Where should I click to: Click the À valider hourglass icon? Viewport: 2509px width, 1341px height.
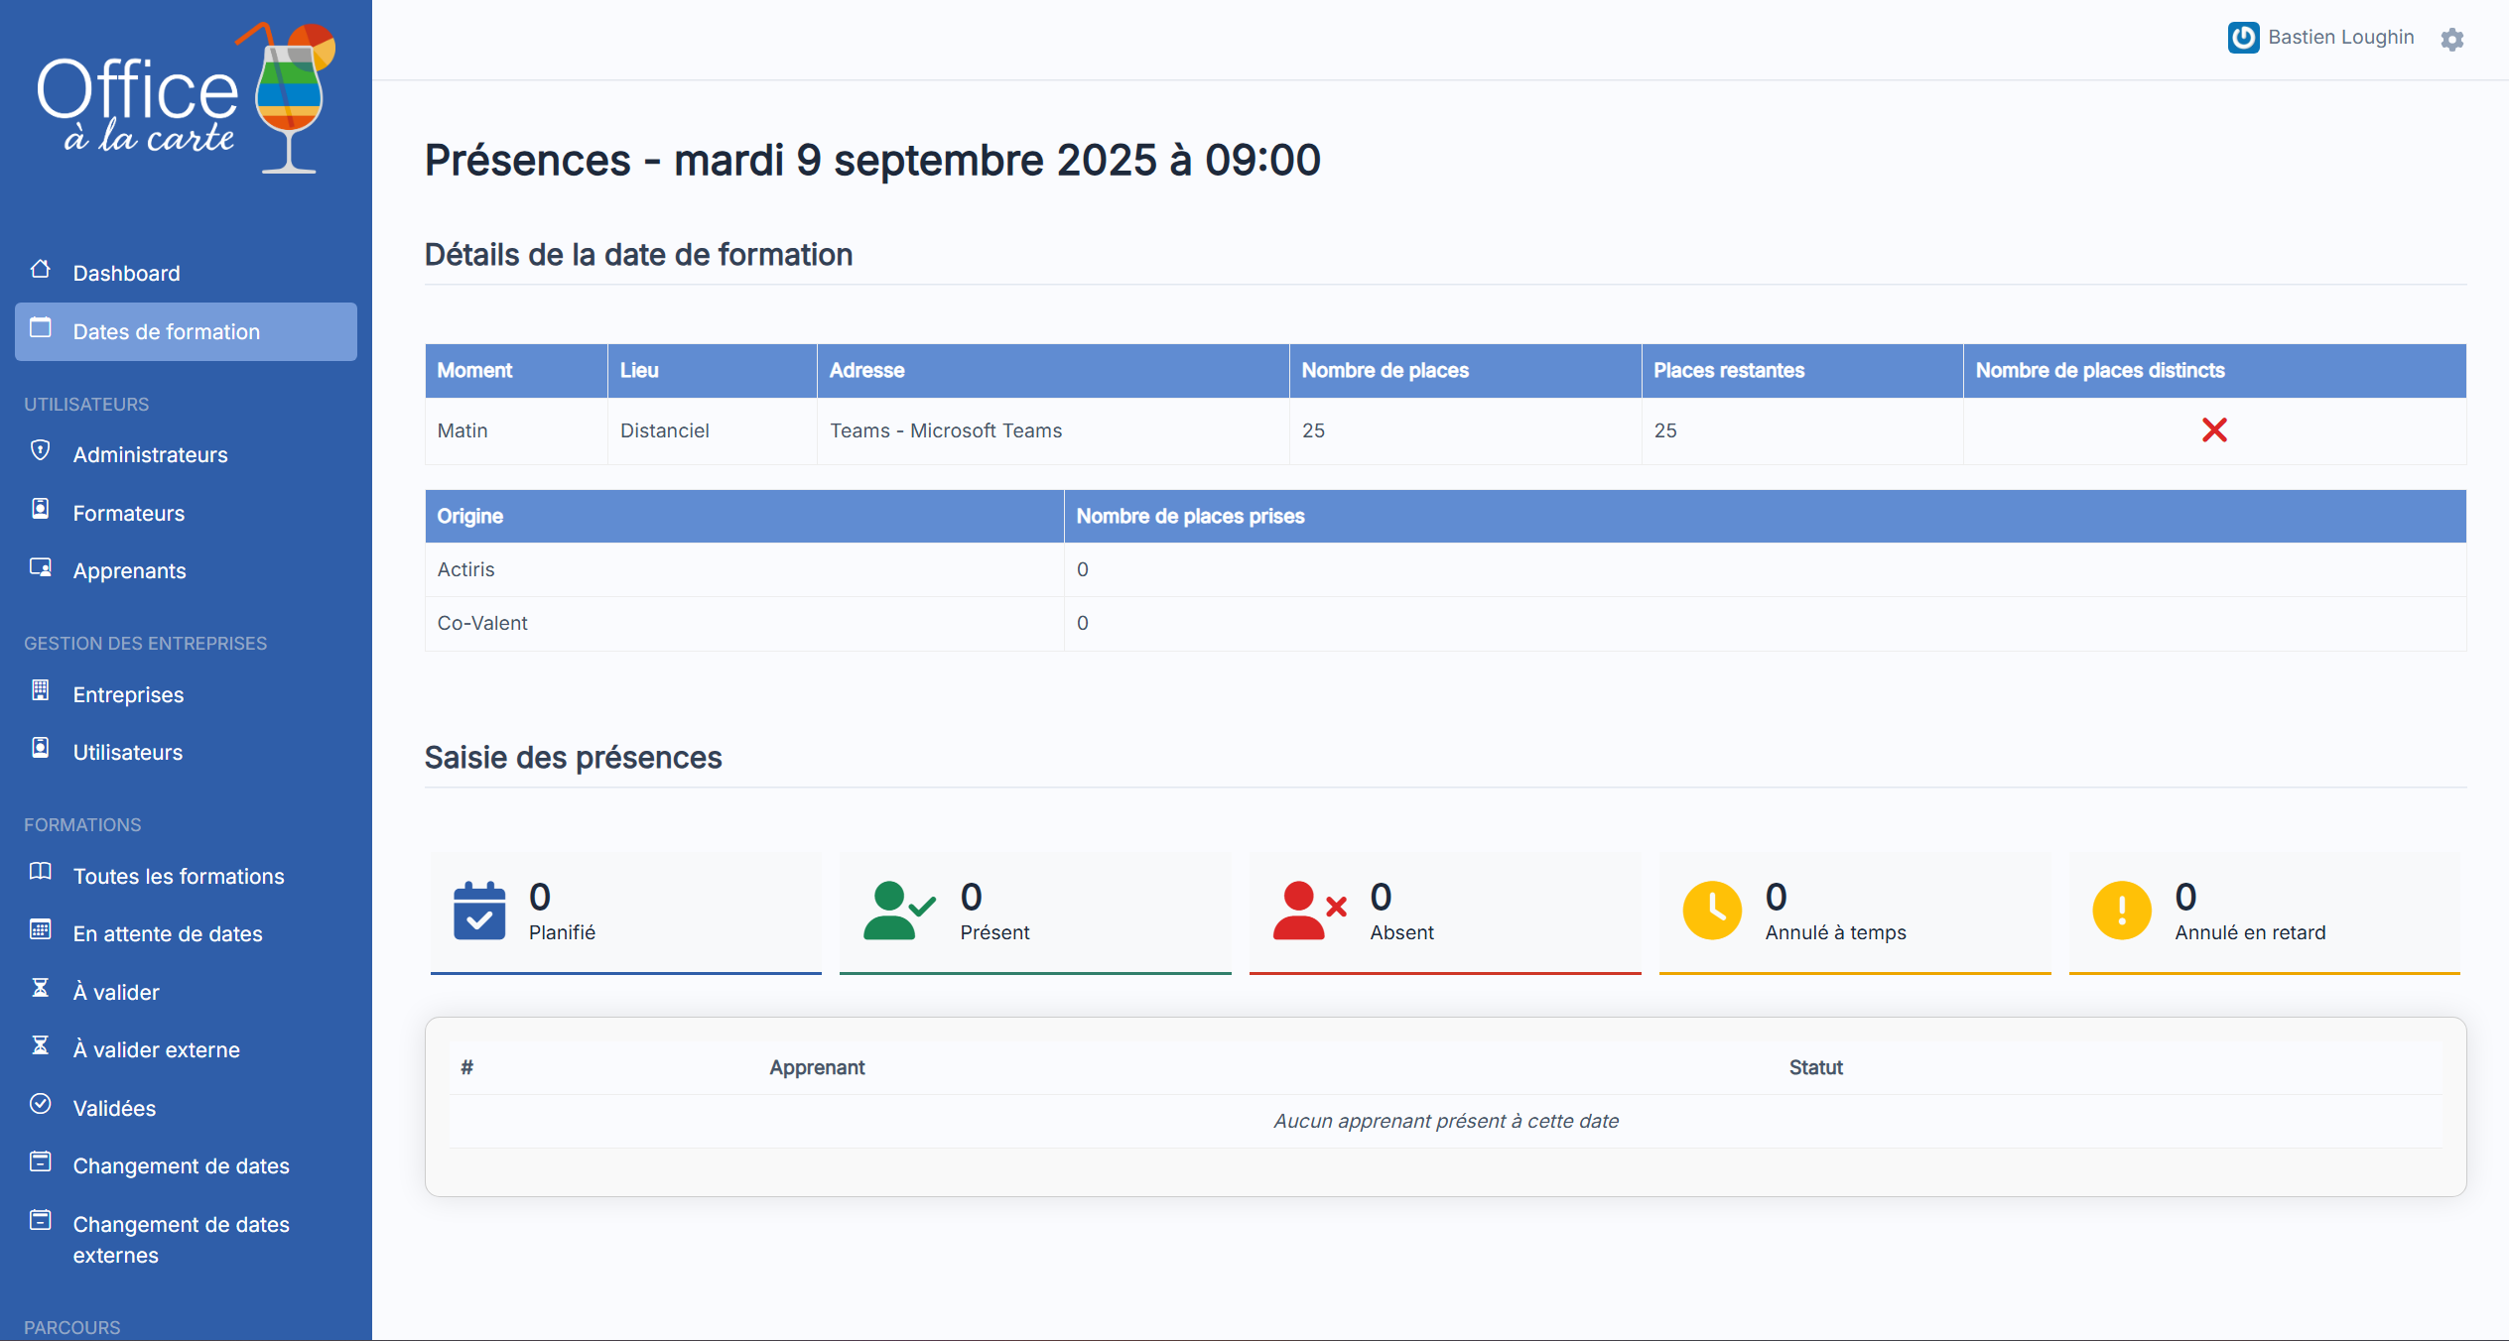pos(41,989)
